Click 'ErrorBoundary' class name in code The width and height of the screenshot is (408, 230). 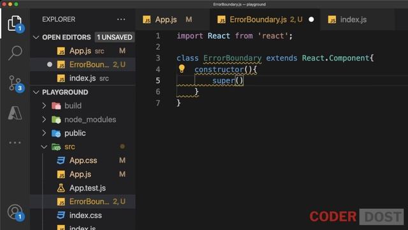[232, 58]
